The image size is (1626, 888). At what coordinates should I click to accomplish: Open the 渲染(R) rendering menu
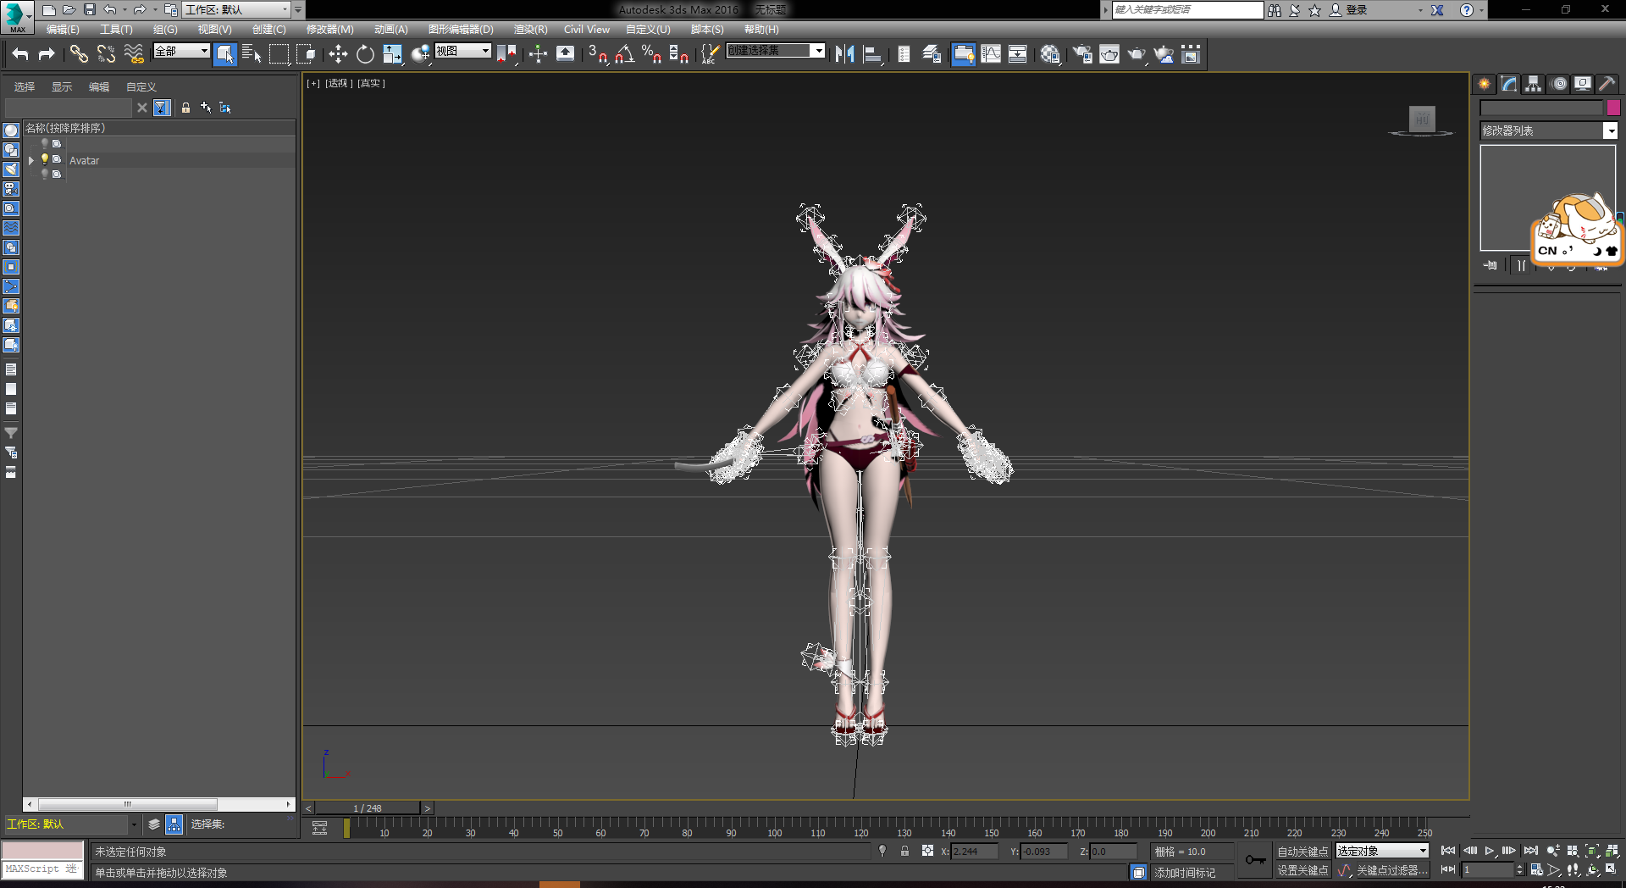tap(530, 30)
